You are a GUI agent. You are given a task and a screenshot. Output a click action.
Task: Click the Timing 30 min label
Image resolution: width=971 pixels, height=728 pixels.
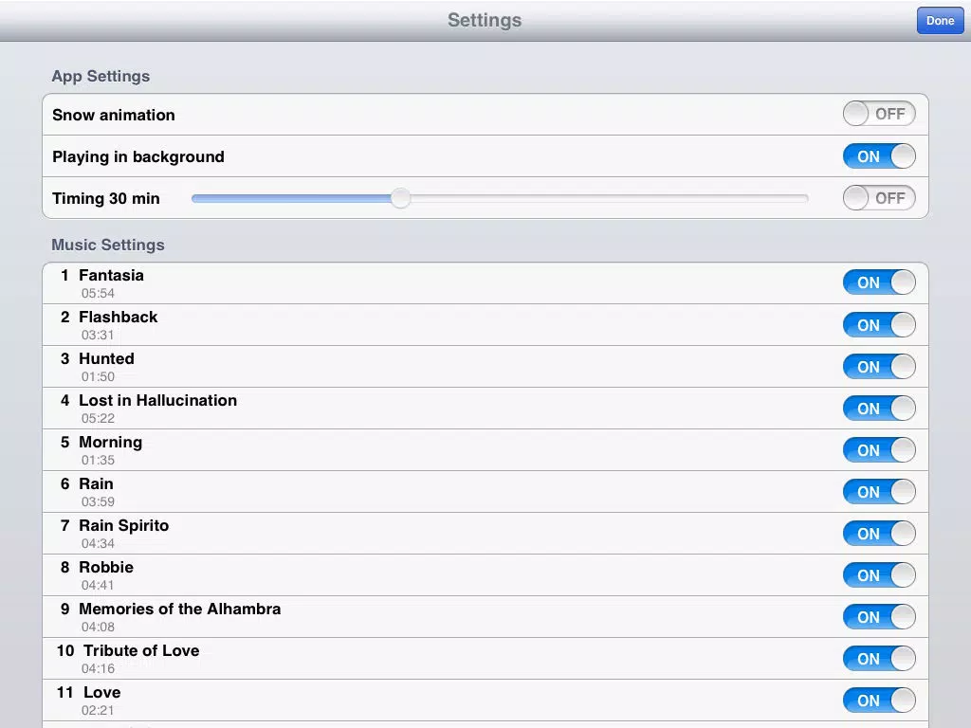coord(106,199)
